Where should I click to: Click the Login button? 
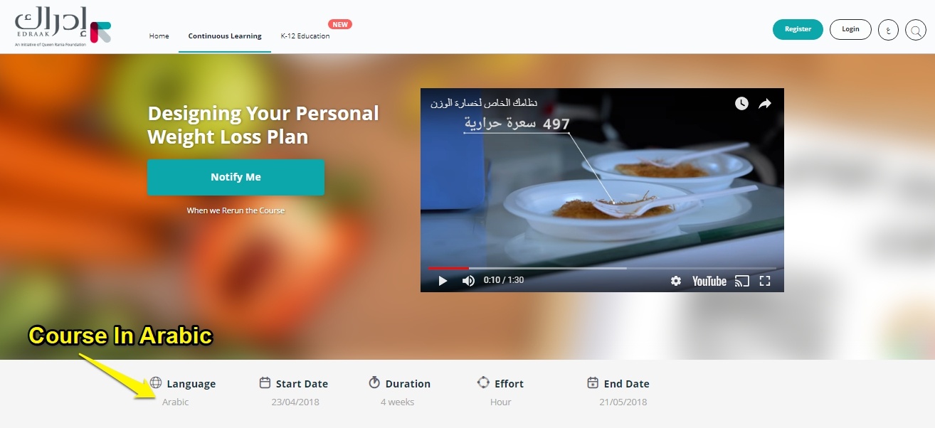tap(850, 29)
